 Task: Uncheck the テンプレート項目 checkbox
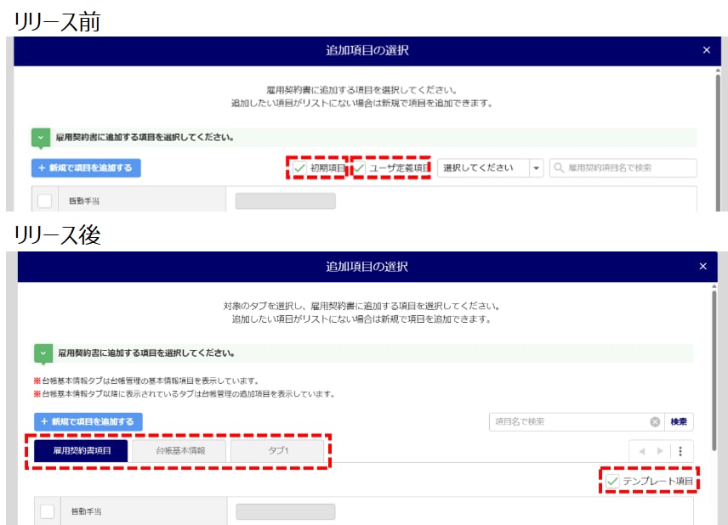click(x=612, y=482)
